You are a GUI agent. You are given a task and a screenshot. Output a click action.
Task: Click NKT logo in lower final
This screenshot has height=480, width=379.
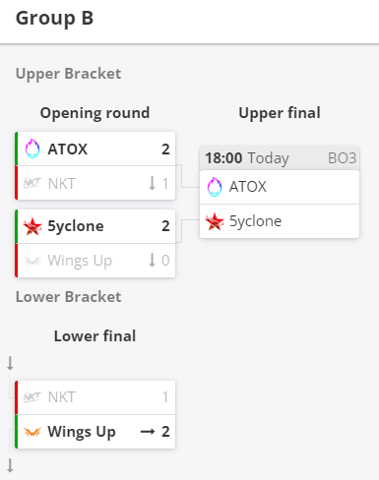point(32,397)
